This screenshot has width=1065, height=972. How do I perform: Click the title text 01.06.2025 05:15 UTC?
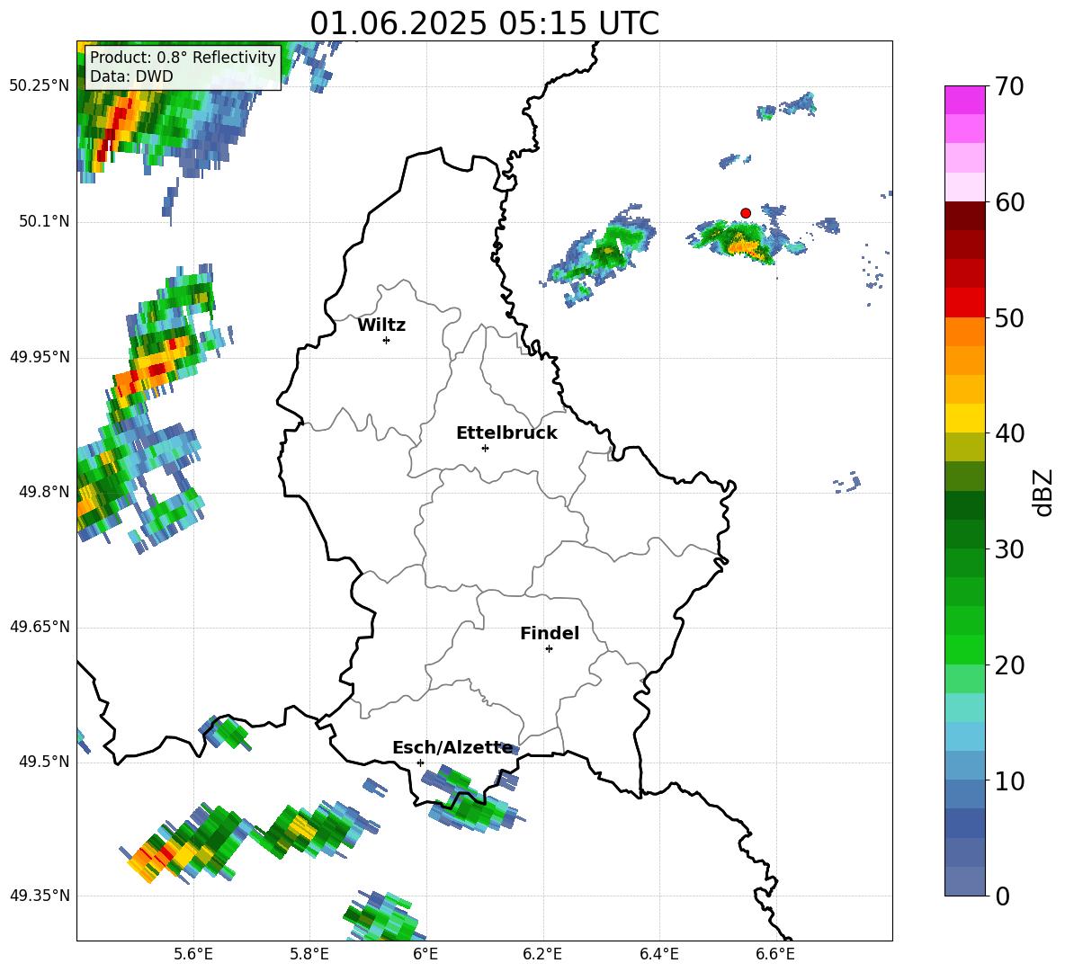pyautogui.click(x=484, y=23)
